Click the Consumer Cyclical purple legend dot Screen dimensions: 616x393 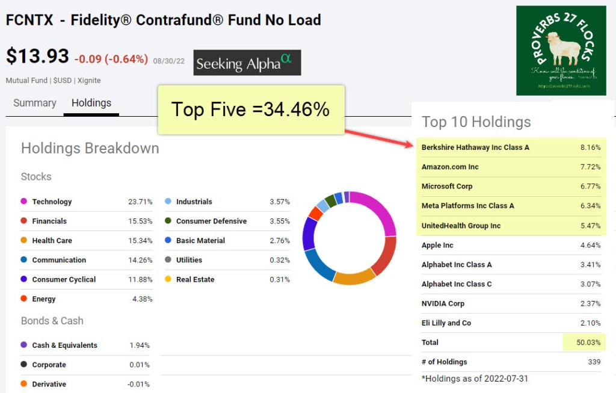click(x=24, y=279)
